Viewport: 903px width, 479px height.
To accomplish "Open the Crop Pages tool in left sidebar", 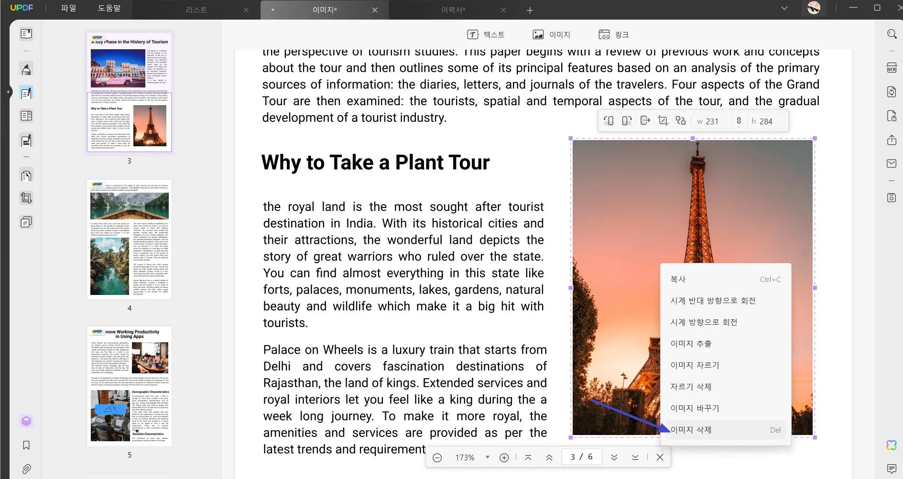I will tap(26, 198).
